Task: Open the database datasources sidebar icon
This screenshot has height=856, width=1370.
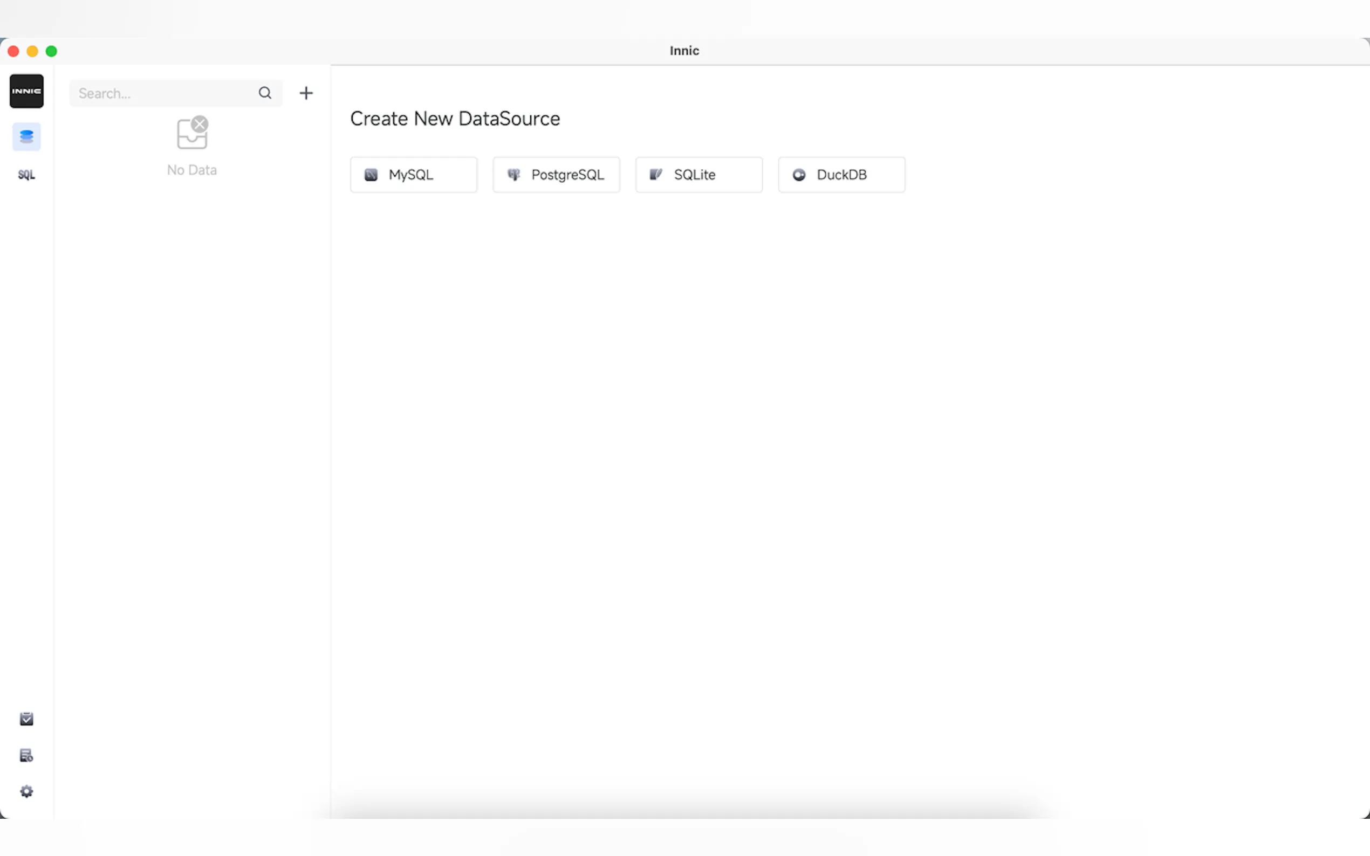Action: tap(26, 136)
